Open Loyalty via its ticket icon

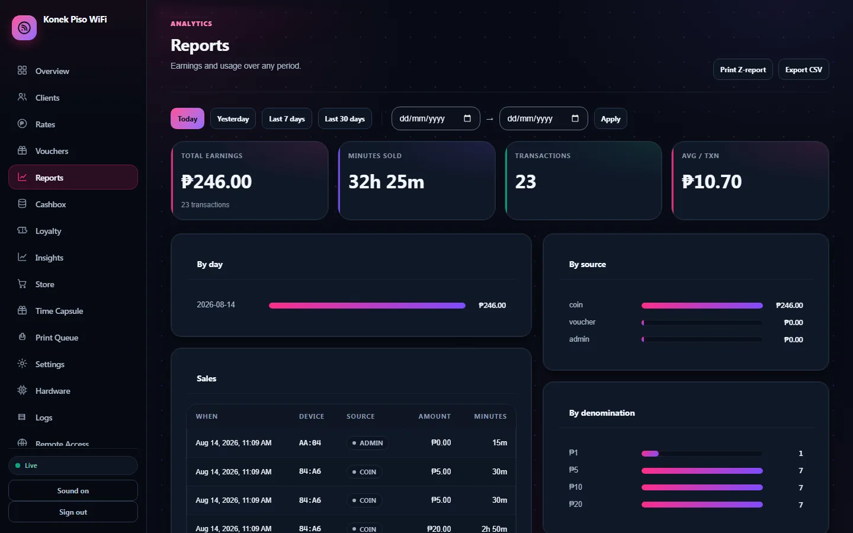click(x=23, y=230)
